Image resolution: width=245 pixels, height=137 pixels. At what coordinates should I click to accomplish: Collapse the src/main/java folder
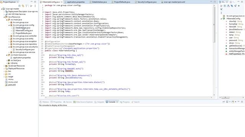click(x=7, y=20)
